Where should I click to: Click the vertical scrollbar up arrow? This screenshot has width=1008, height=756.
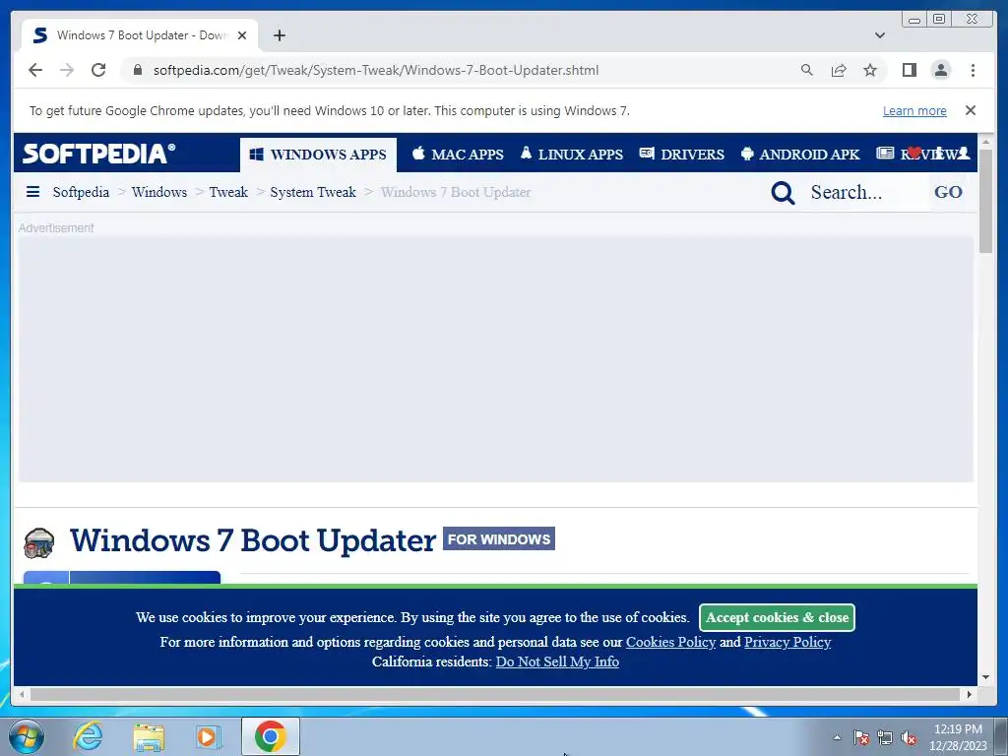pos(986,142)
